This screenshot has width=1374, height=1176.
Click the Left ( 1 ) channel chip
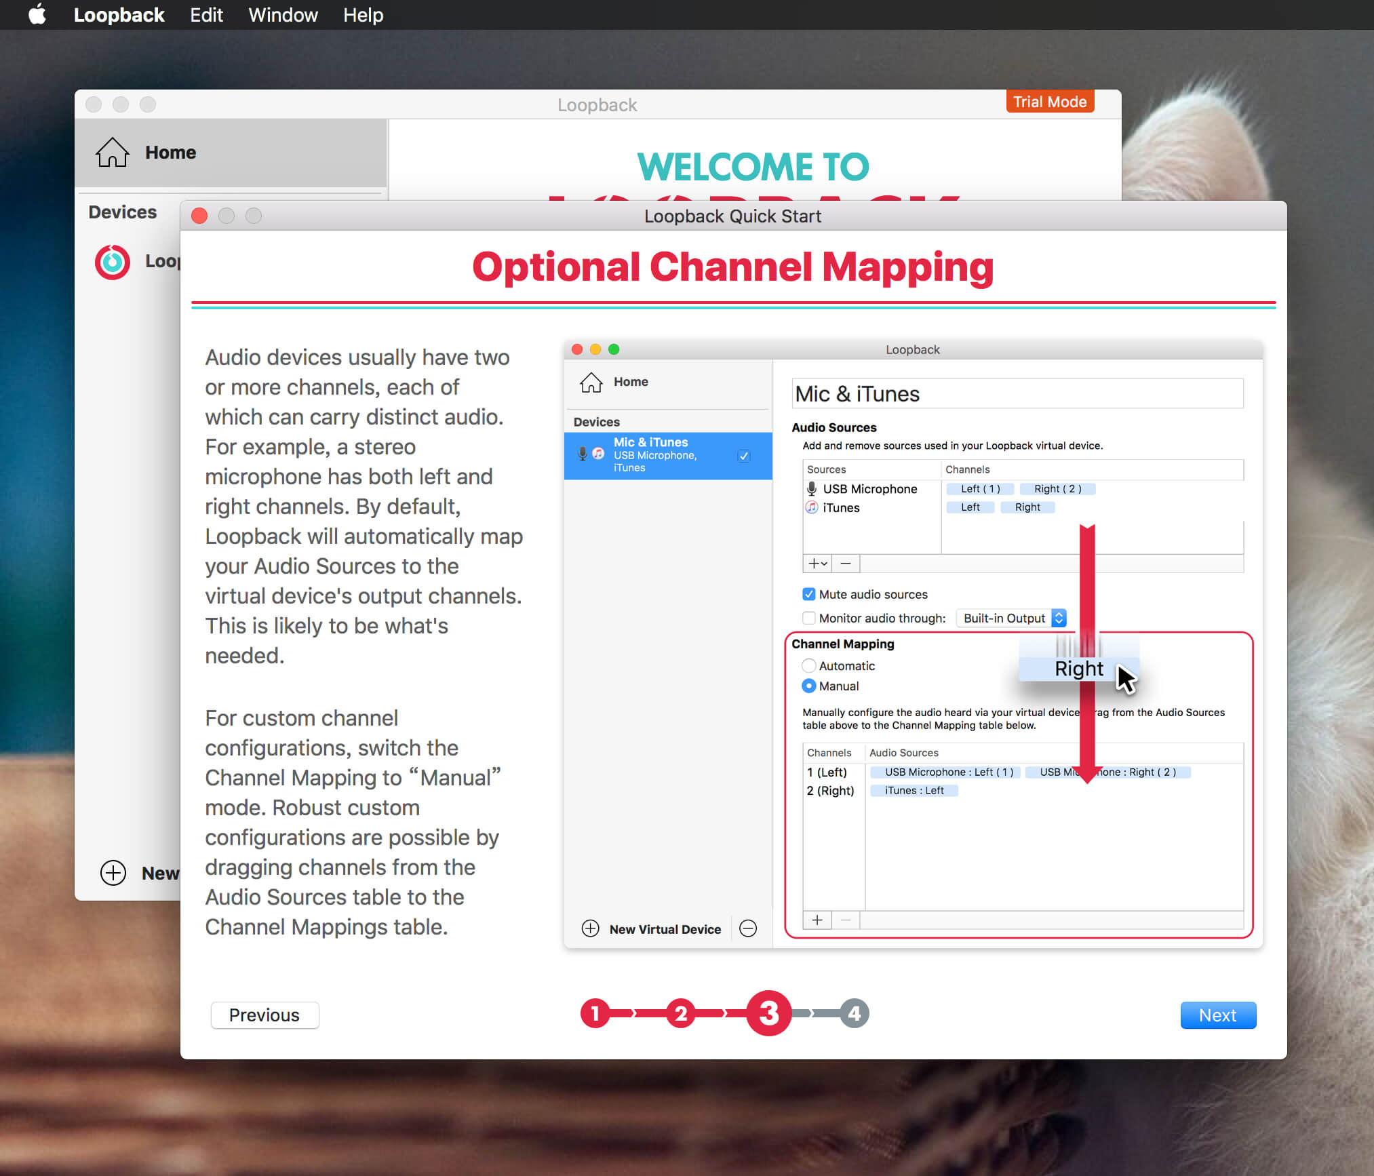[981, 489]
